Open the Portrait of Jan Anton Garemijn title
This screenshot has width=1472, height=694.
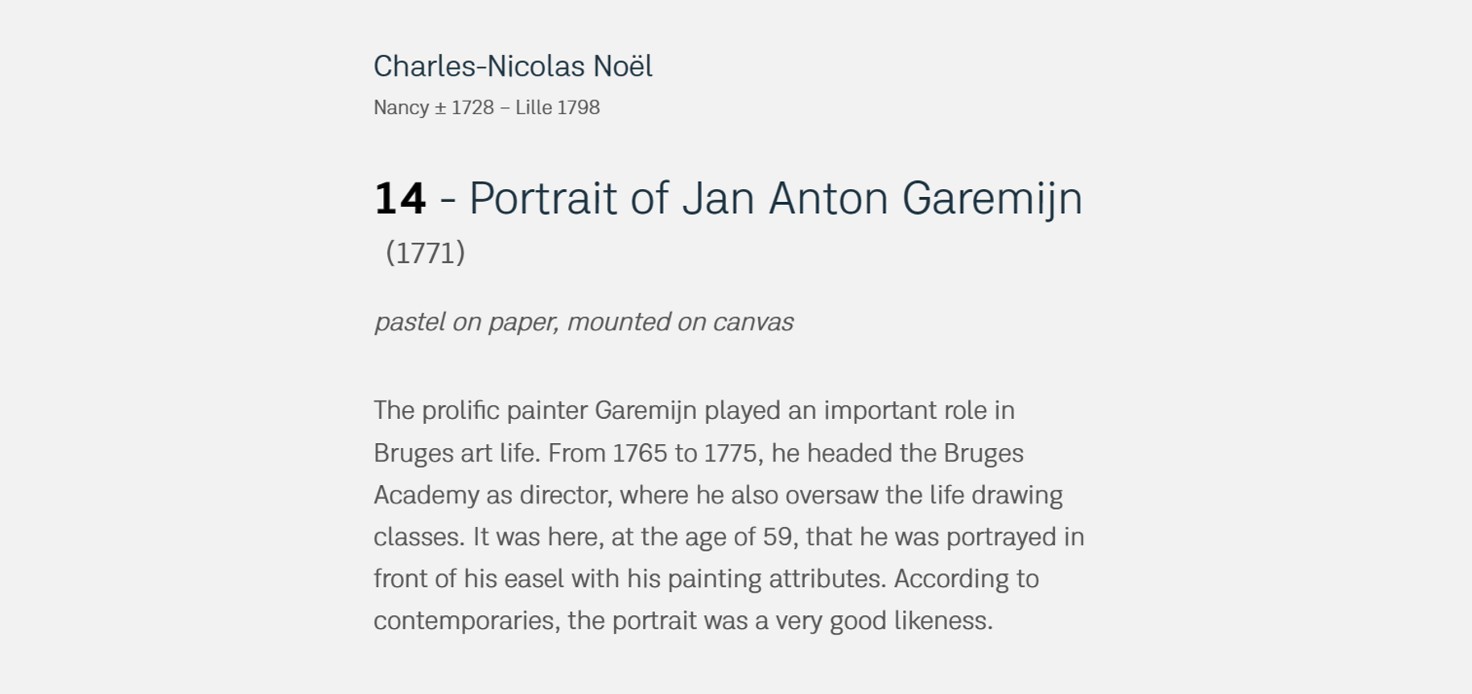point(776,199)
